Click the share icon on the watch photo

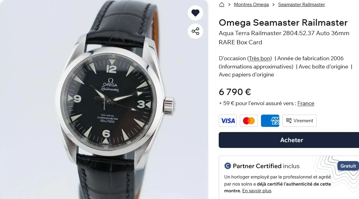195,31
